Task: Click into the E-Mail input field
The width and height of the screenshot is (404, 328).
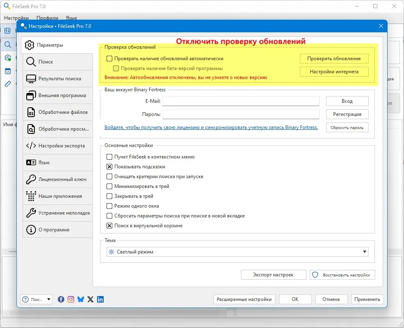Action: 241,101
